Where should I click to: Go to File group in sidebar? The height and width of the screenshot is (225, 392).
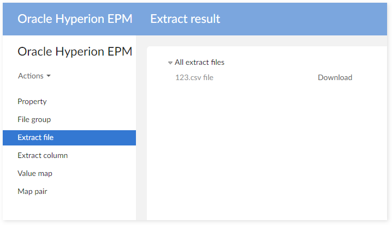click(x=34, y=119)
